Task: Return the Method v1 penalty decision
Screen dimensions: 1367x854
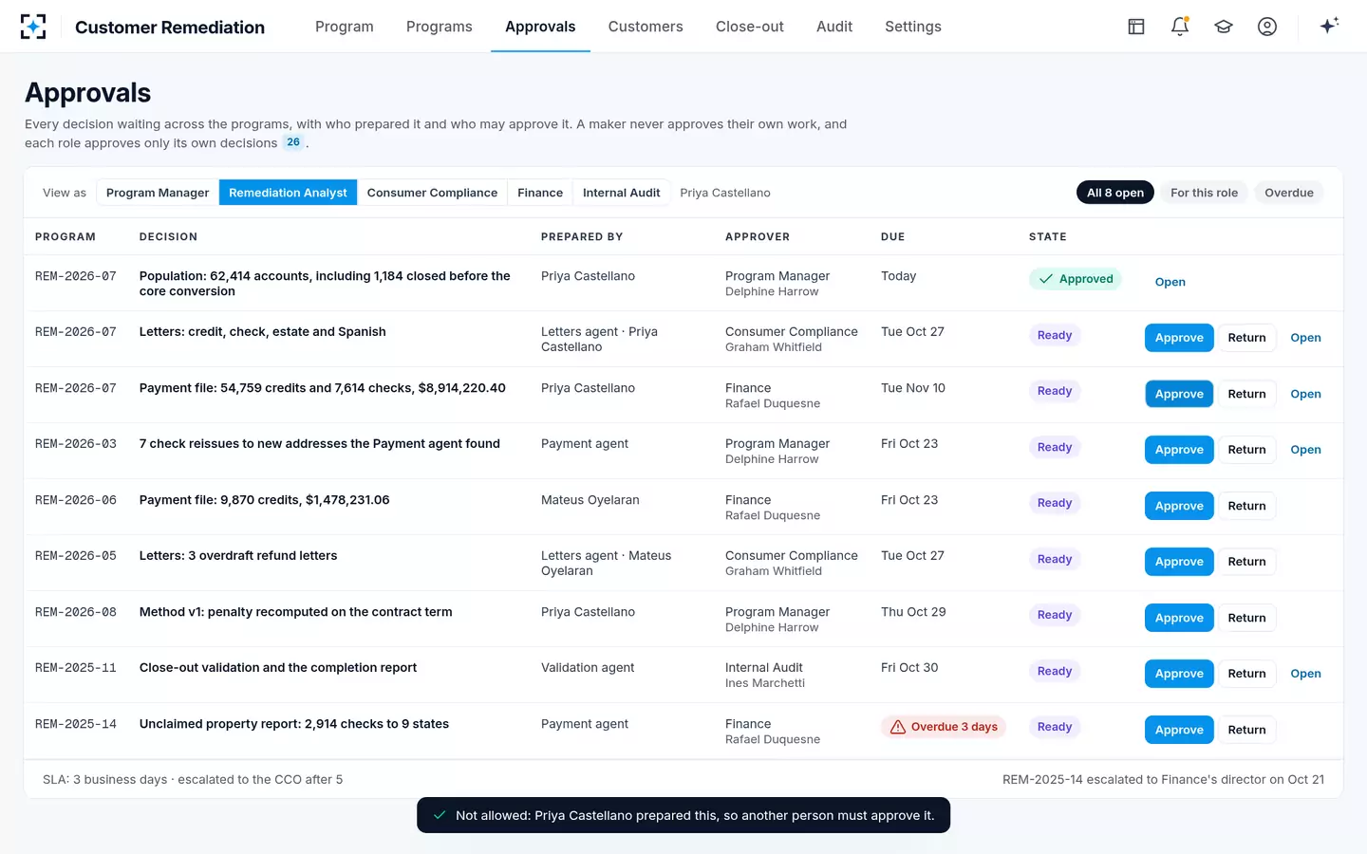Action: click(1246, 618)
